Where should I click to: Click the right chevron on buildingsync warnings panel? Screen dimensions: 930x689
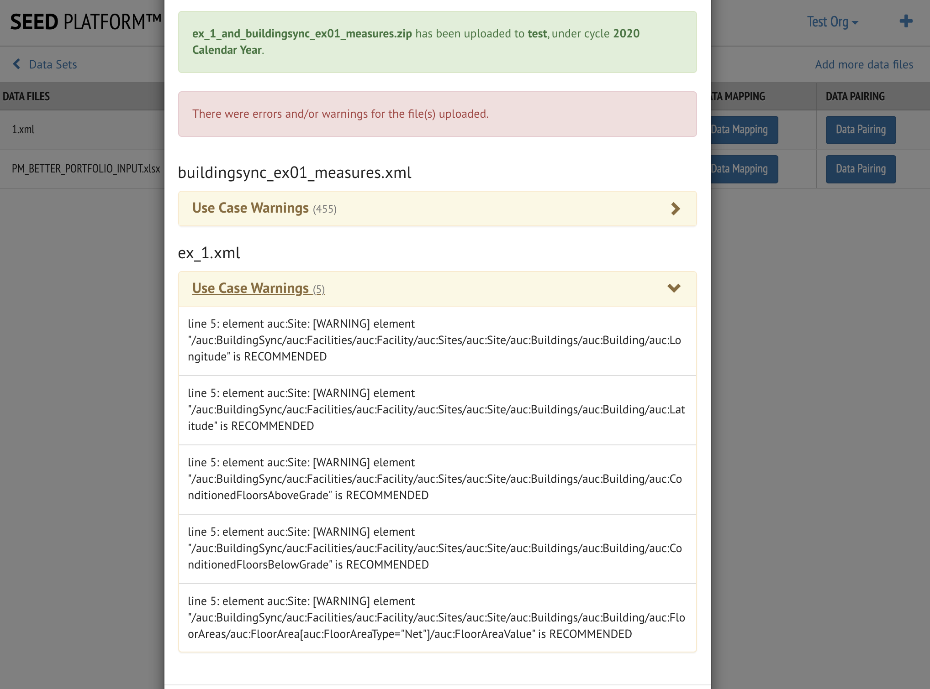click(x=675, y=209)
